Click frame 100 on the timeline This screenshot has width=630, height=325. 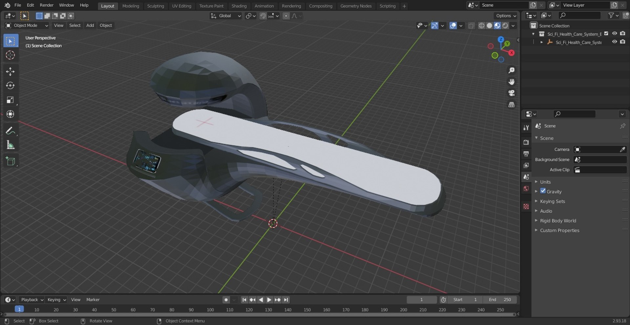click(210, 310)
